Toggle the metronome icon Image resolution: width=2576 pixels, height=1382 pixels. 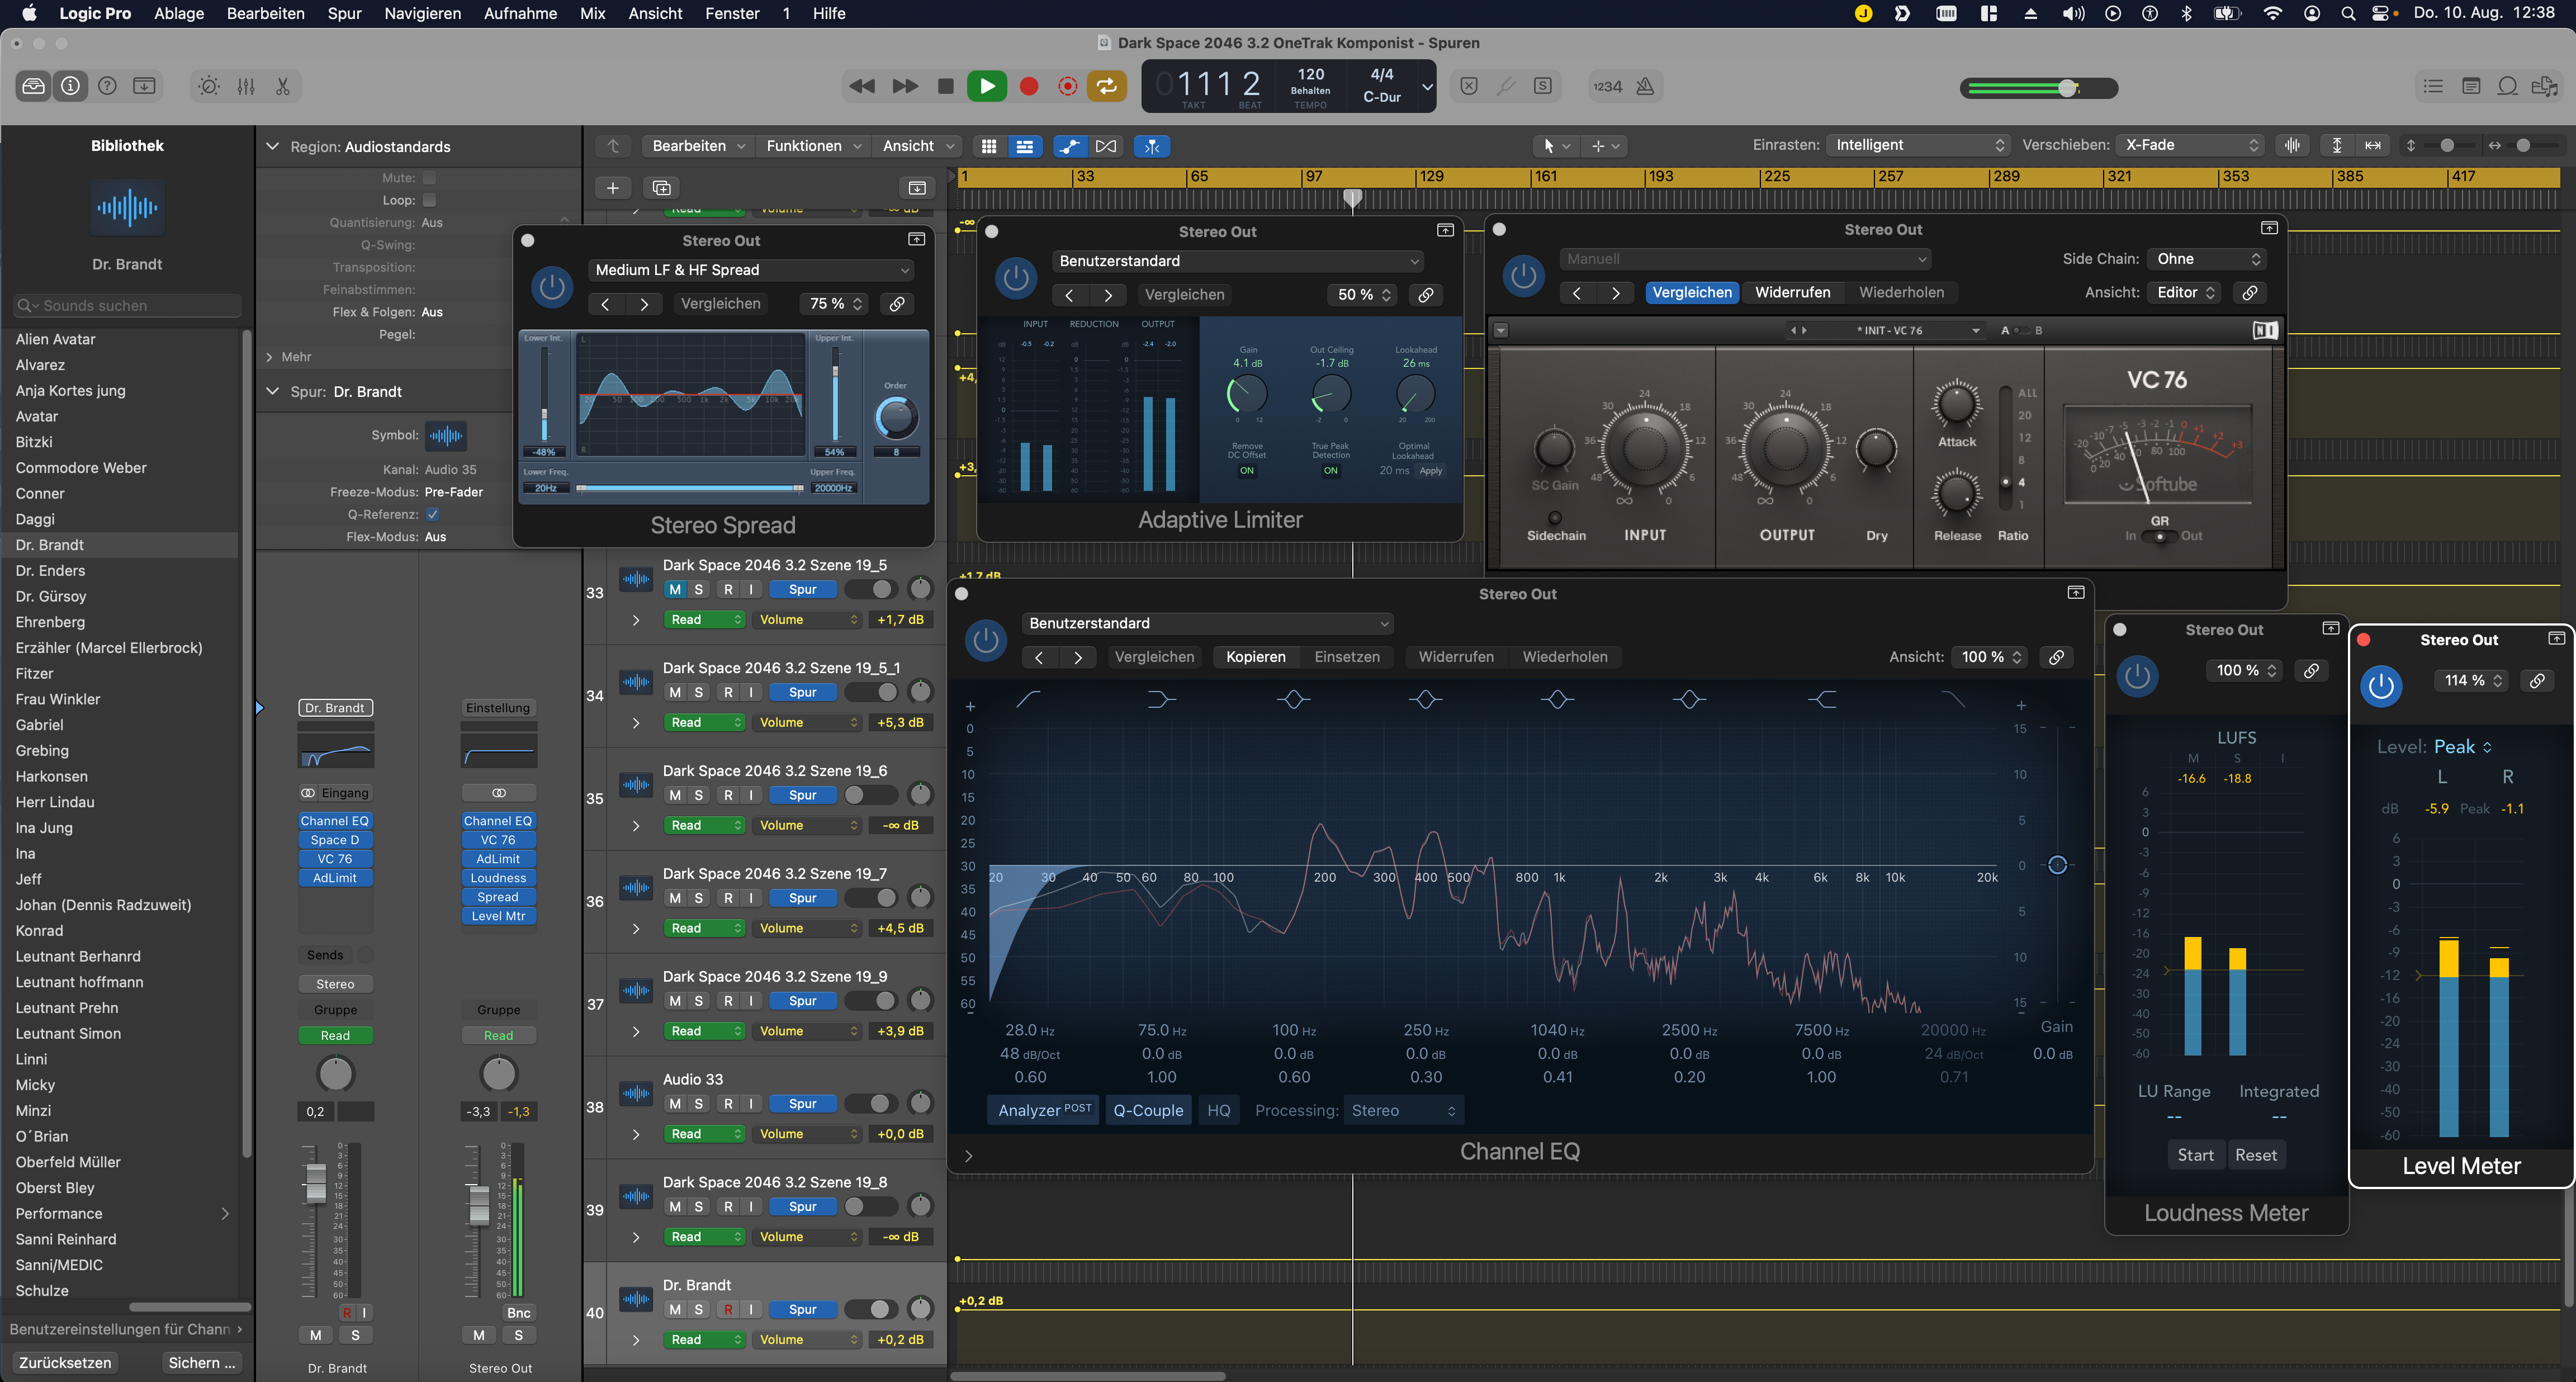tap(1645, 86)
